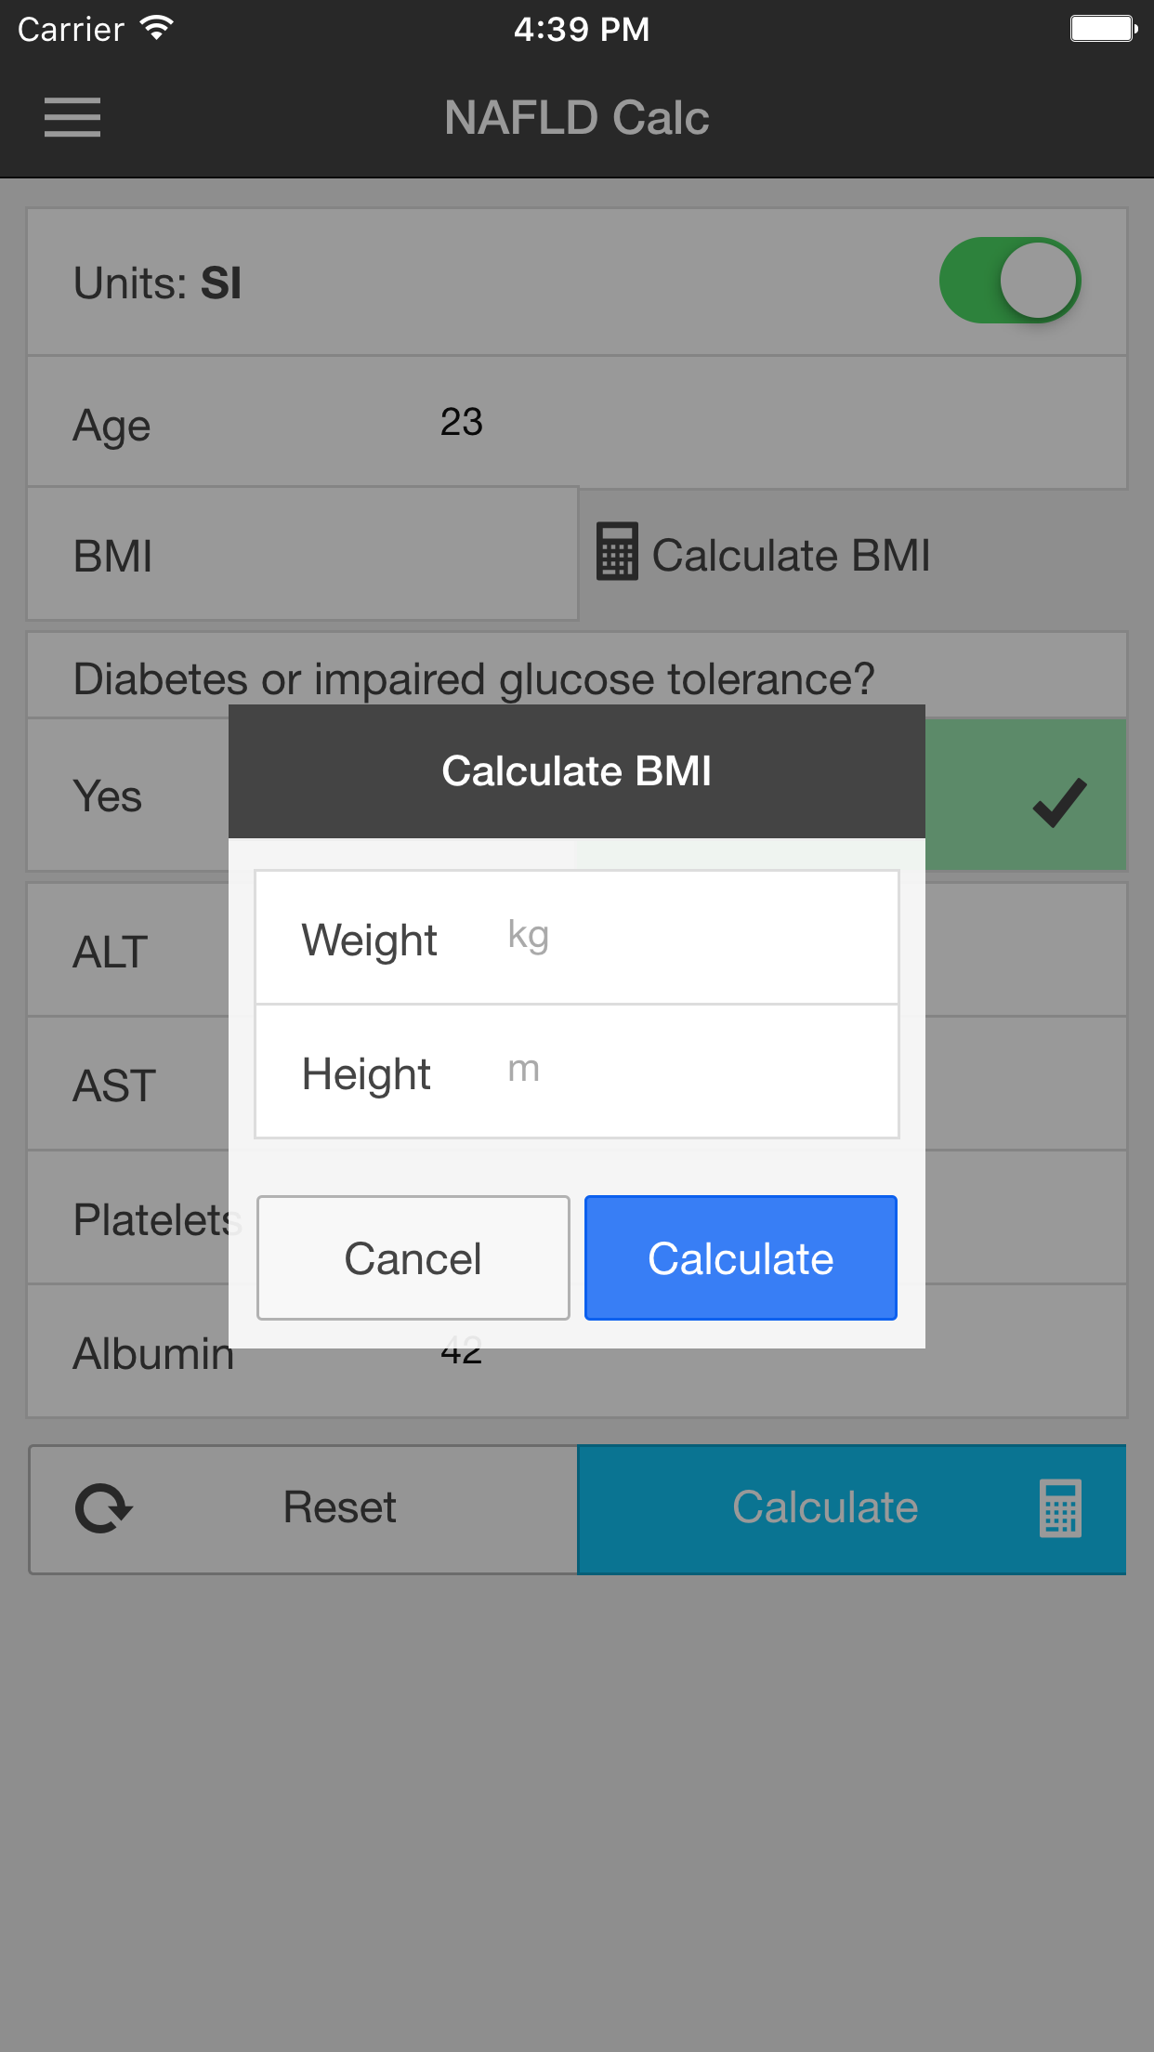This screenshot has width=1154, height=2052.
Task: Click the checkmark icon on green option
Action: (1059, 801)
